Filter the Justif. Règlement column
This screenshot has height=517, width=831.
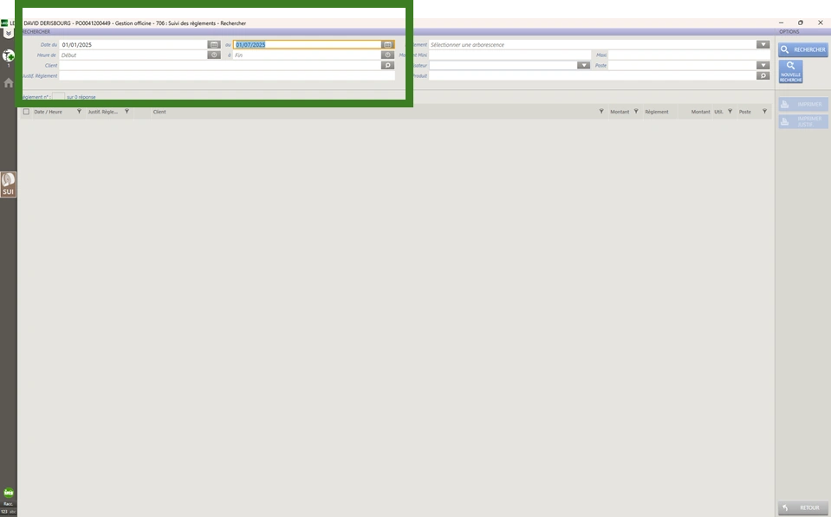click(x=127, y=112)
